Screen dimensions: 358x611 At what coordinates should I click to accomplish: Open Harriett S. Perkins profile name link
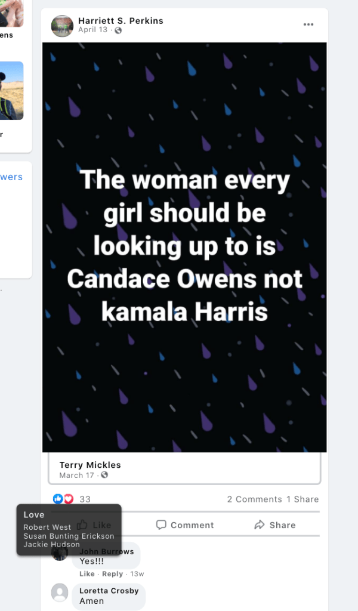coord(121,21)
